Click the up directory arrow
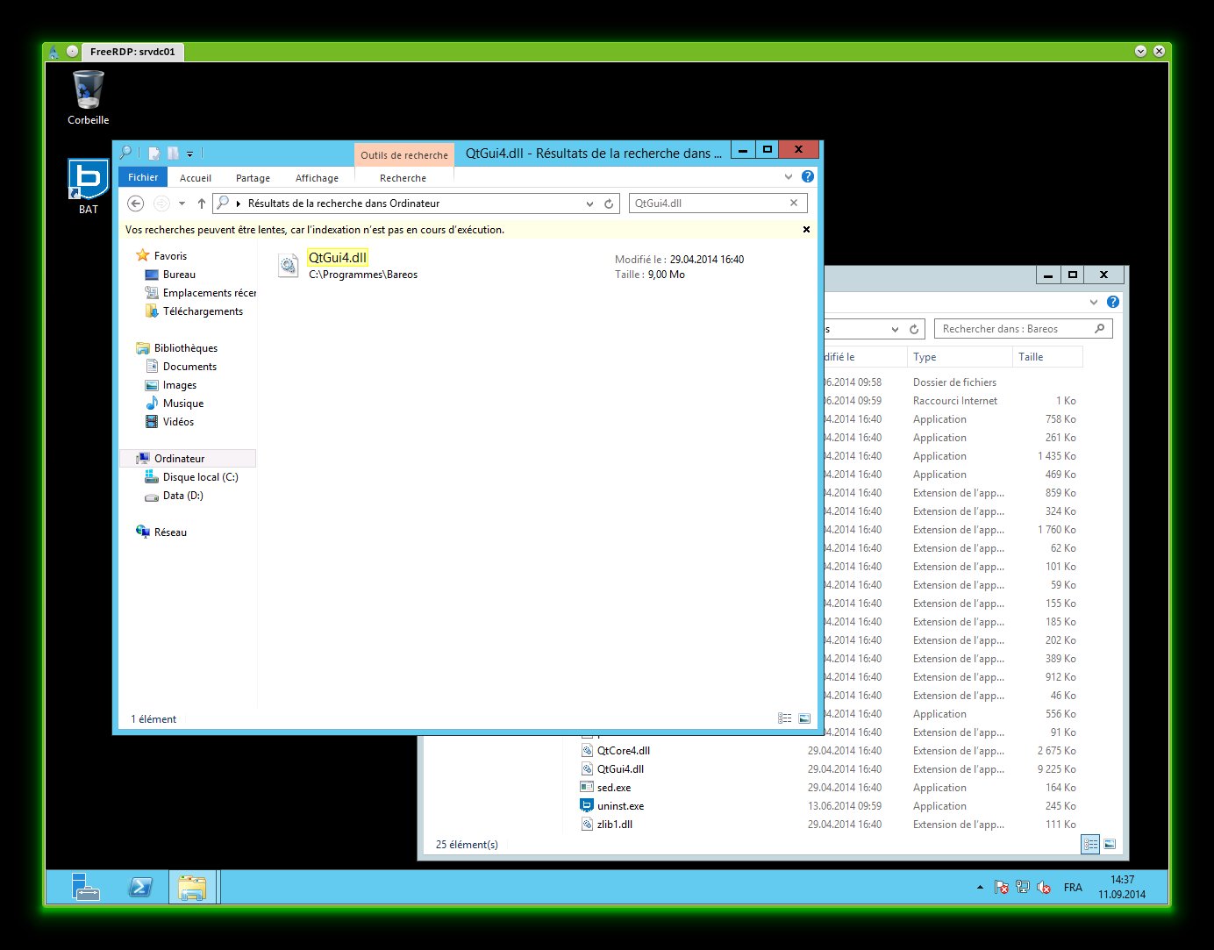 click(202, 204)
